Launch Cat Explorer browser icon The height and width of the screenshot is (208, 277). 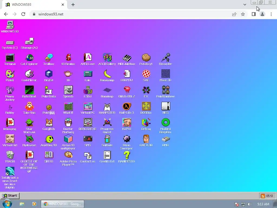click(29, 59)
